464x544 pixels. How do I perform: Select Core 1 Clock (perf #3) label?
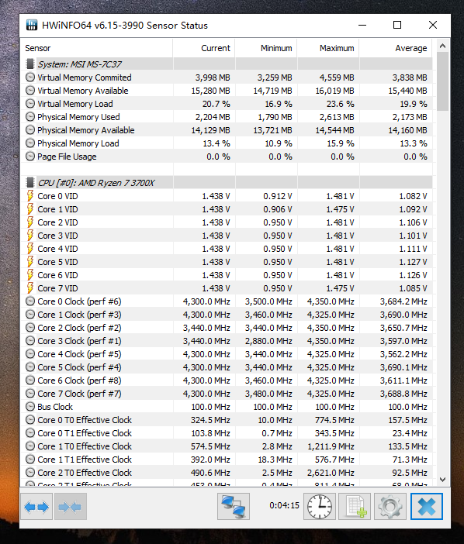coord(79,315)
